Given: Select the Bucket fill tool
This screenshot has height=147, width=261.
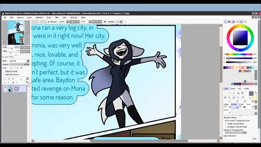Looking at the screenshot, I should pyautogui.click(x=235, y=106).
